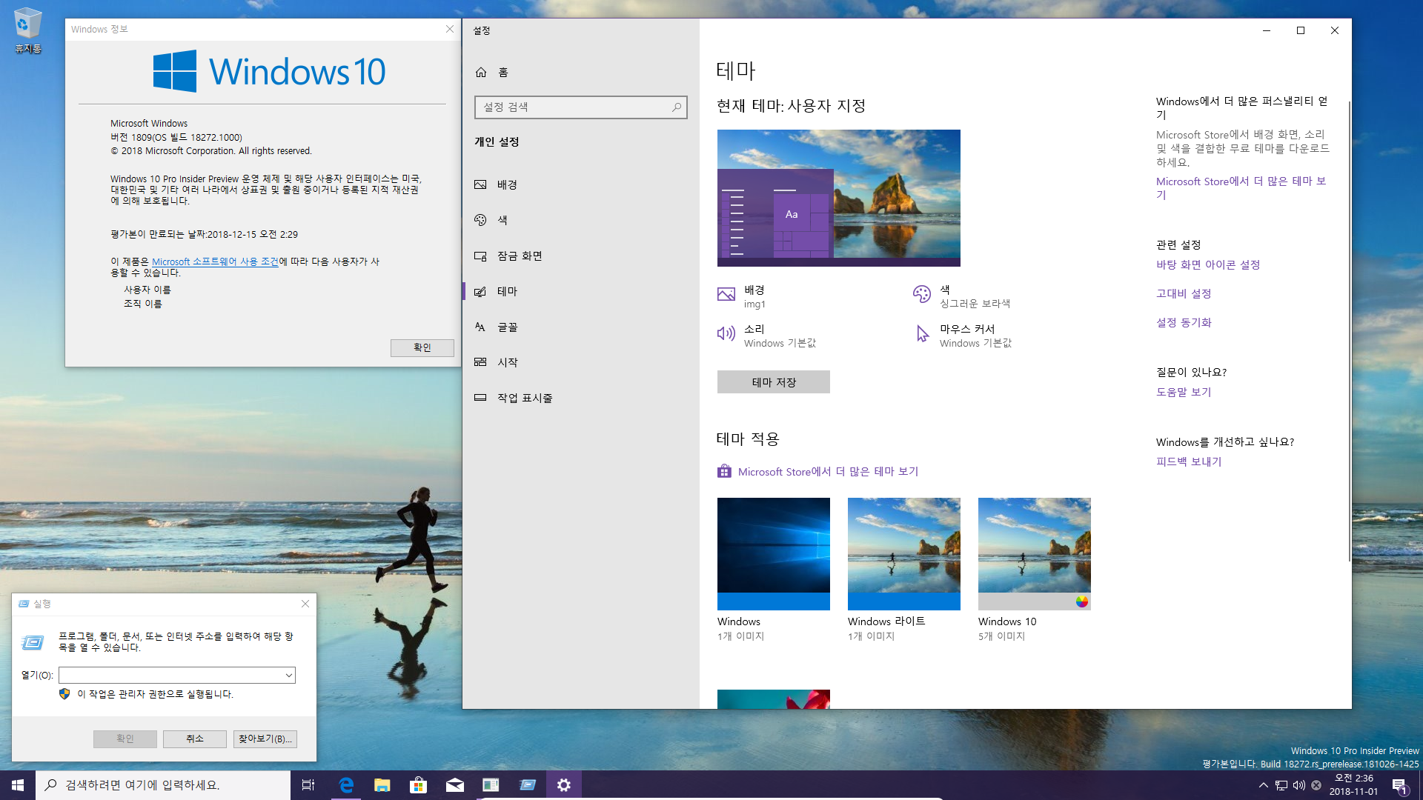Open the clock showing 오전 2:36
This screenshot has height=800, width=1423.
point(1354,785)
